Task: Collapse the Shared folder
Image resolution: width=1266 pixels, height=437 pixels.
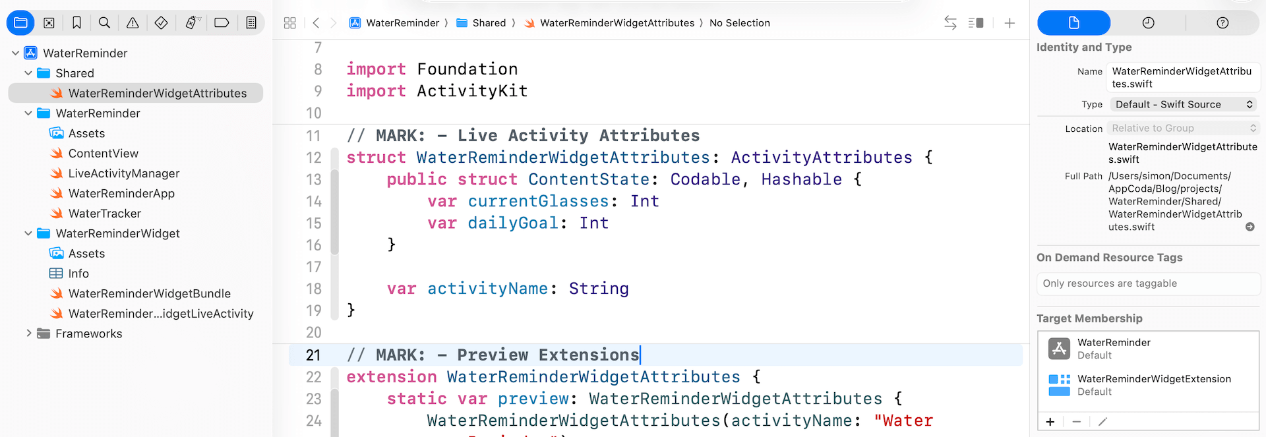Action: tap(28, 73)
